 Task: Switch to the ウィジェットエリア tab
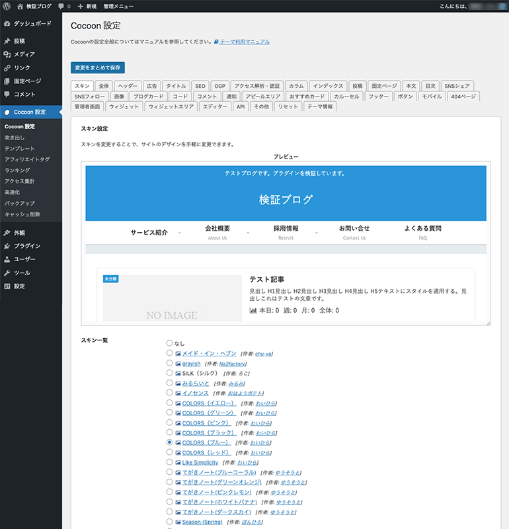[x=171, y=106]
